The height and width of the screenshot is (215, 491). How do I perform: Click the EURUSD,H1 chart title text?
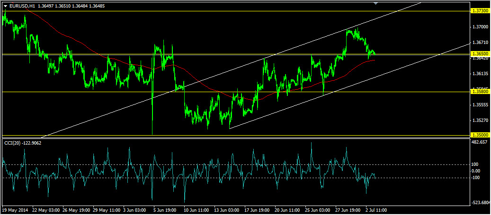tap(23, 5)
